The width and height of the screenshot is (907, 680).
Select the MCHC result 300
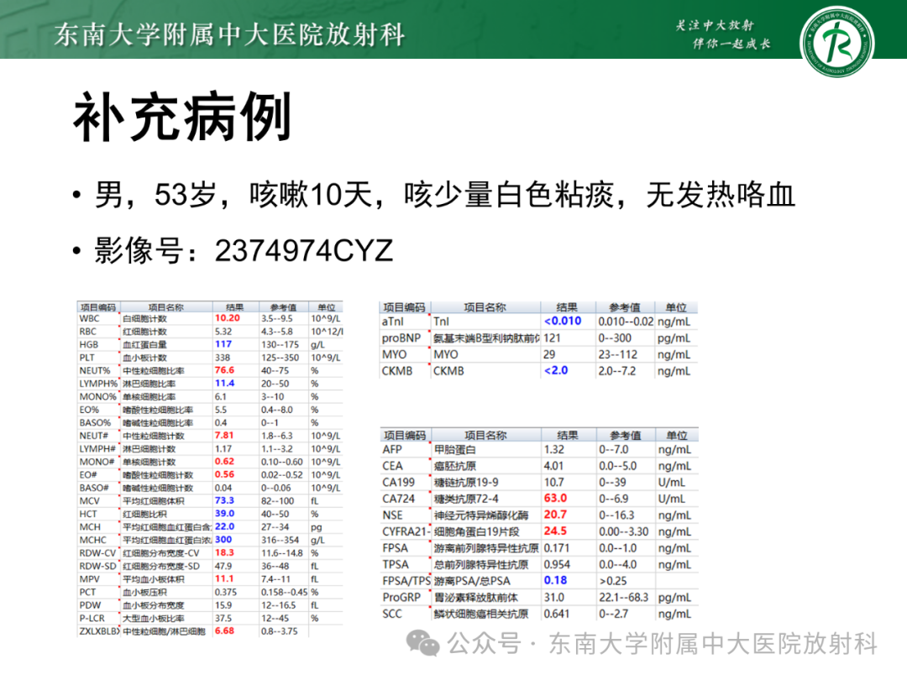tap(223, 540)
